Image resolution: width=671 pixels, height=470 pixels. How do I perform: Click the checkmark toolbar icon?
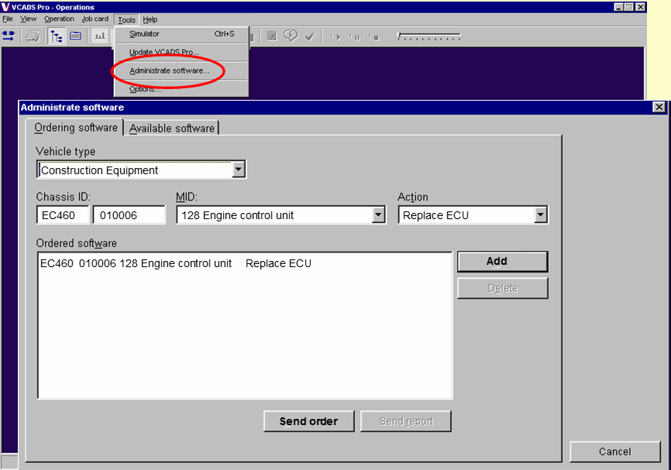pos(310,36)
